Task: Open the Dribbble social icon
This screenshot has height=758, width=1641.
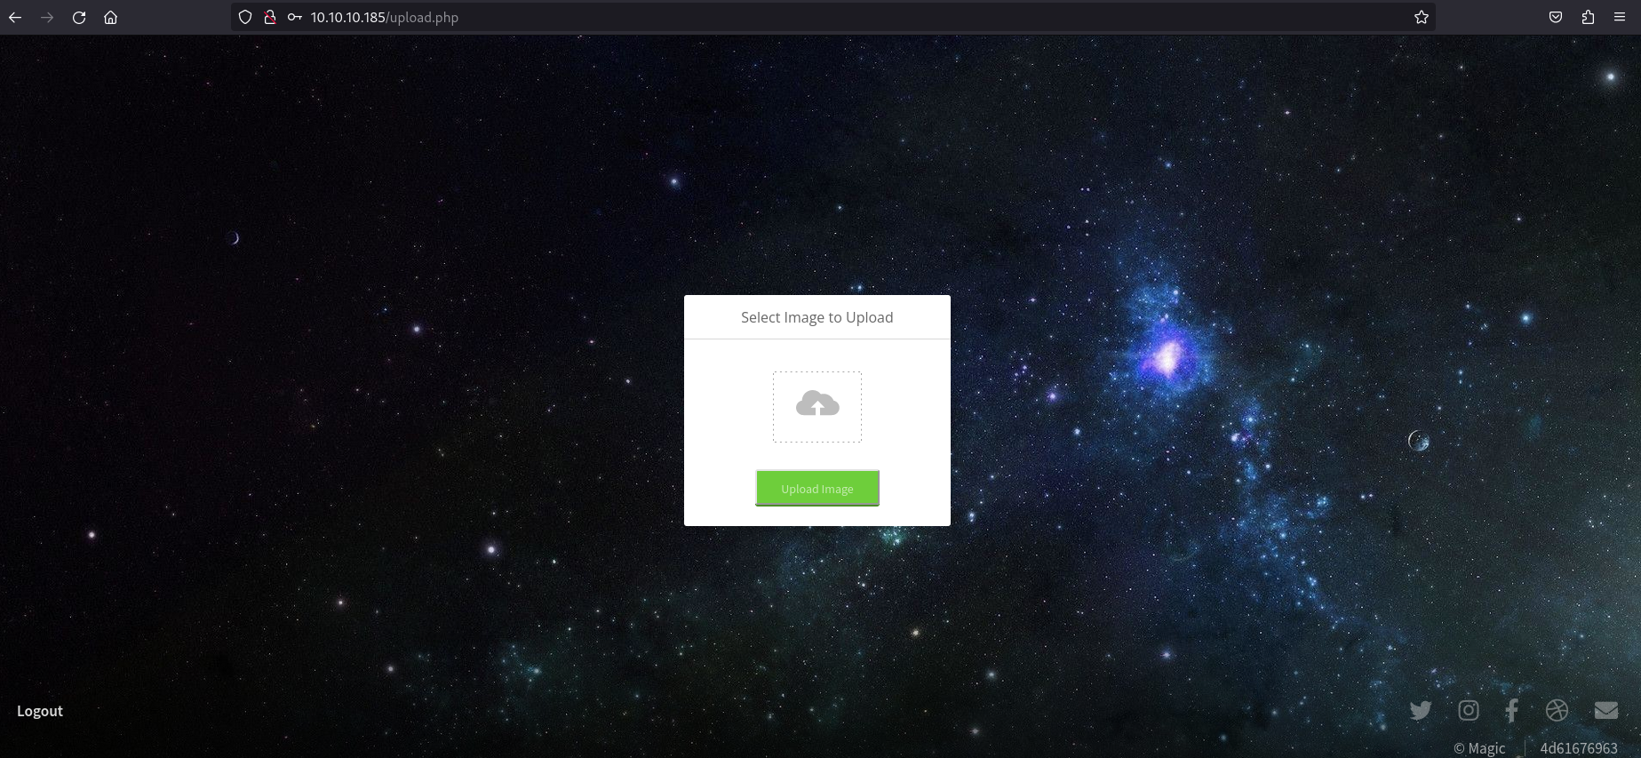Action: click(1557, 710)
